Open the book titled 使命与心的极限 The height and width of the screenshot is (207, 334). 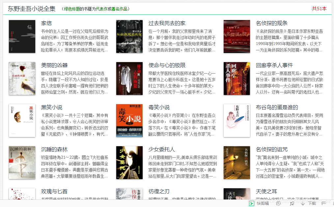(x=167, y=65)
